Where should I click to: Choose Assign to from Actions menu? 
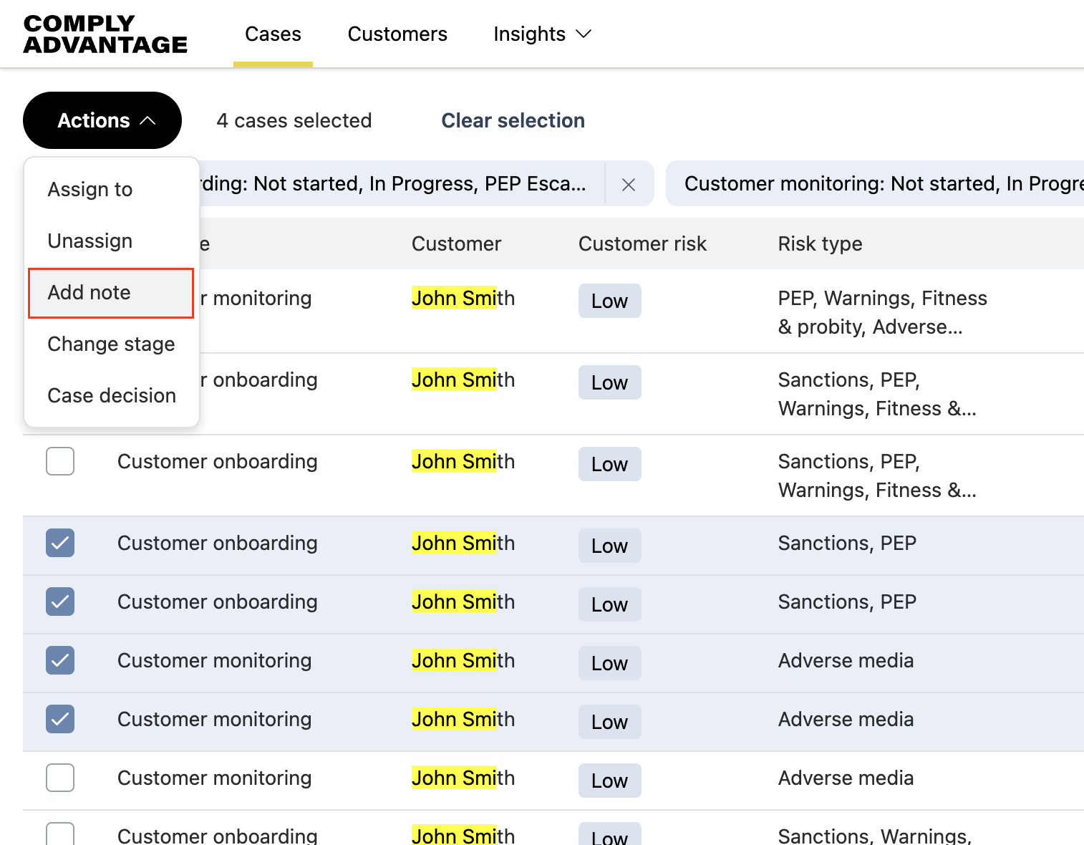90,190
